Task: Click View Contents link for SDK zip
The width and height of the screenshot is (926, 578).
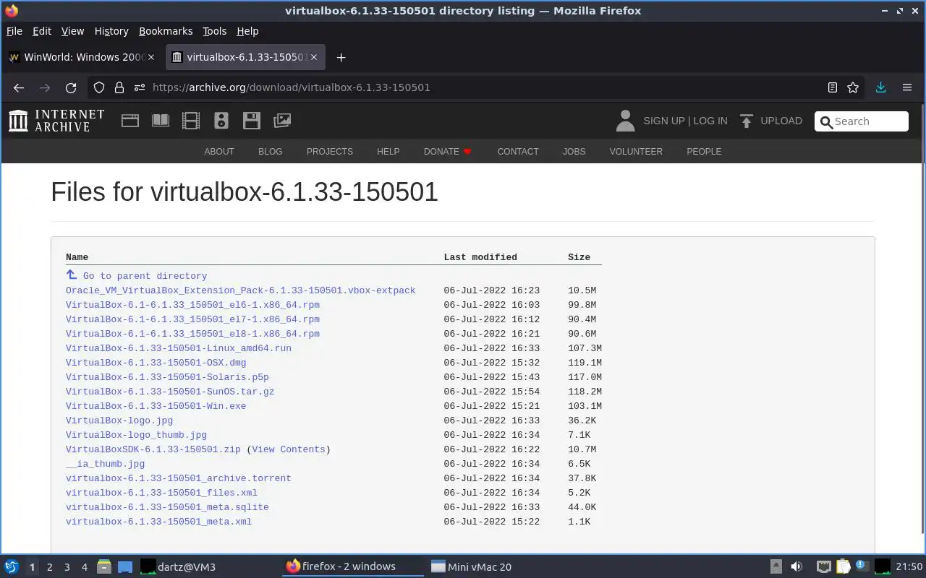Action: tap(289, 449)
